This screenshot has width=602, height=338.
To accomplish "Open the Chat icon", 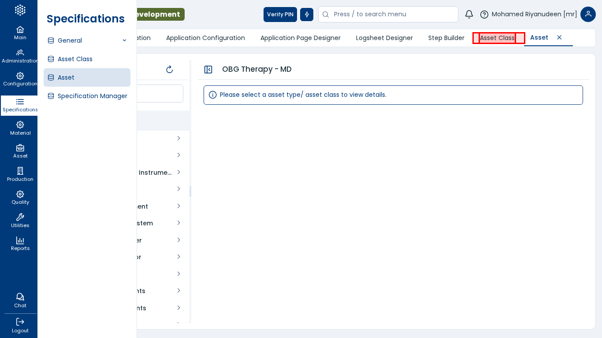I will 20,297.
